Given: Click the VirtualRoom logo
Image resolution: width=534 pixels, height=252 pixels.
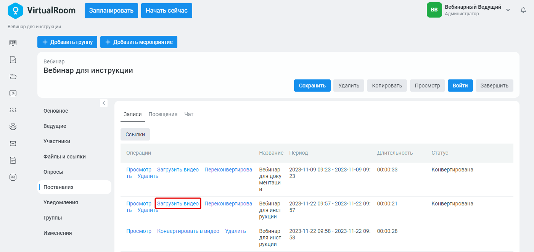Looking at the screenshot, I should 42,10.
